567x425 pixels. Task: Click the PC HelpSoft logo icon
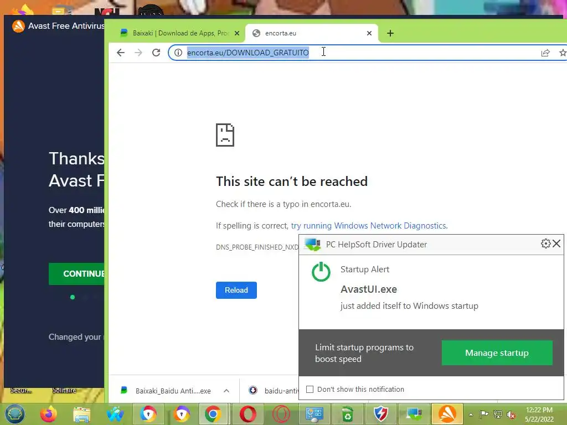coord(312,244)
